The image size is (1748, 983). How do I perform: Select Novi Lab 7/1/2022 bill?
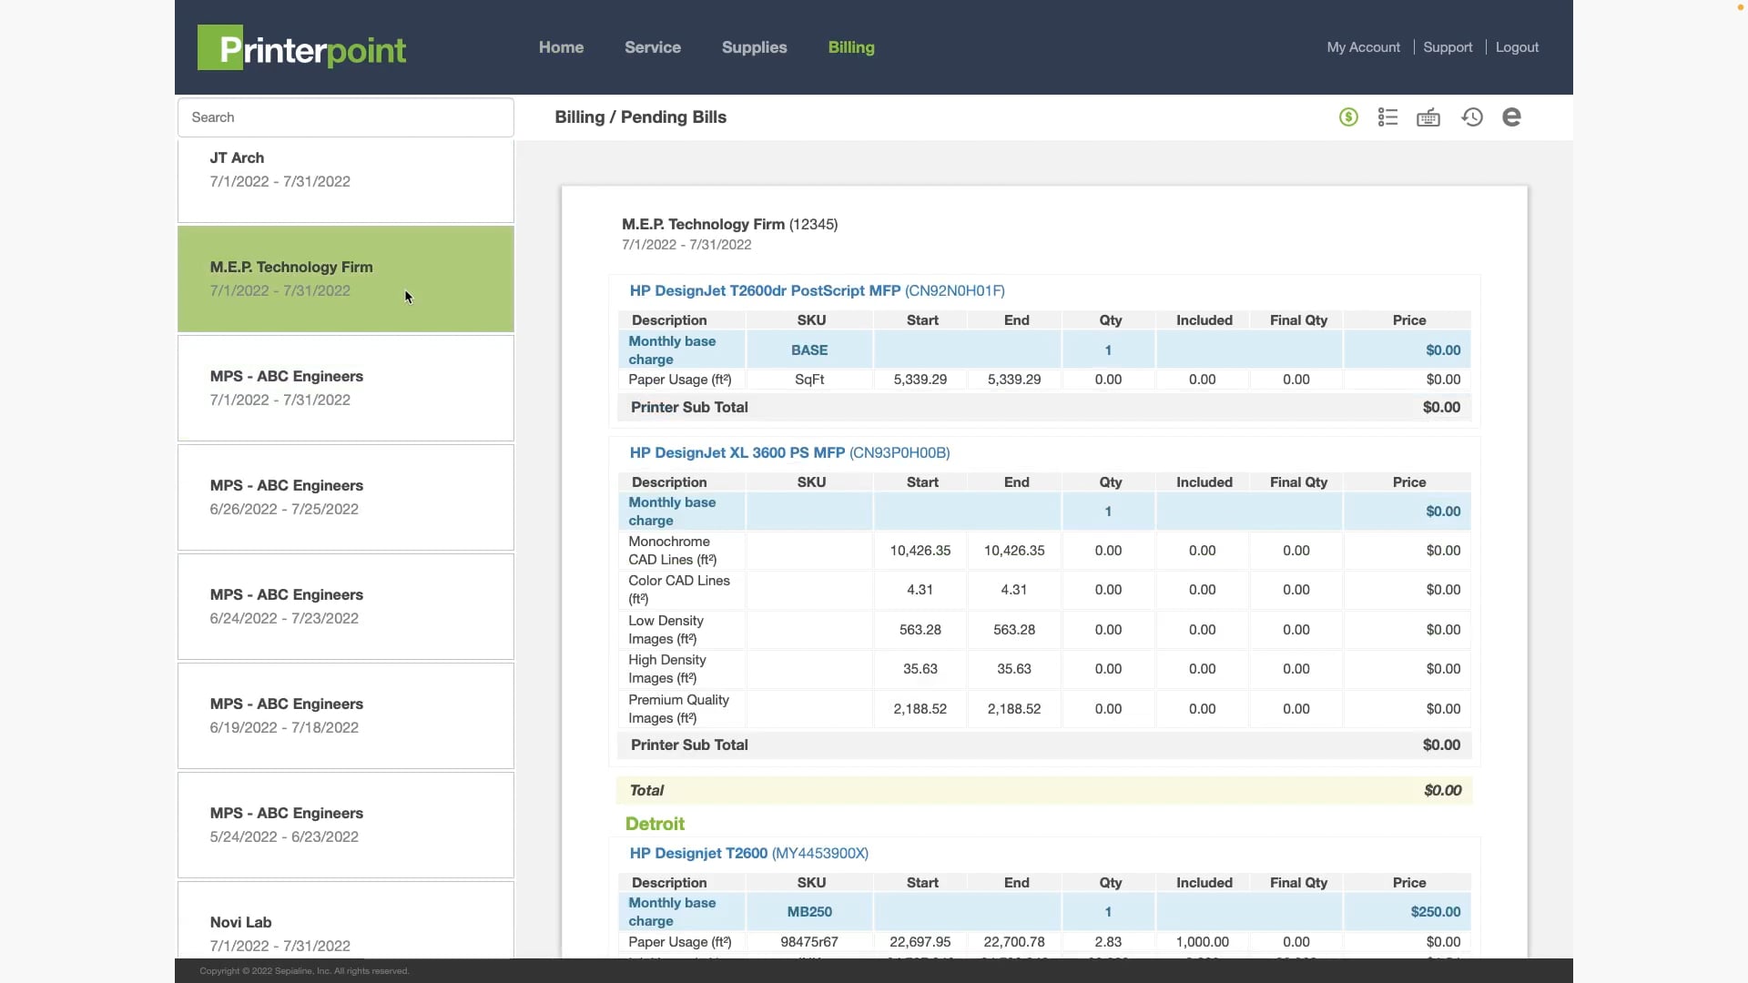click(x=346, y=919)
